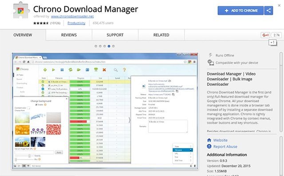Viewport: 284px width, 176px height.
Task: Click the G+1 button
Action: coord(265,35)
